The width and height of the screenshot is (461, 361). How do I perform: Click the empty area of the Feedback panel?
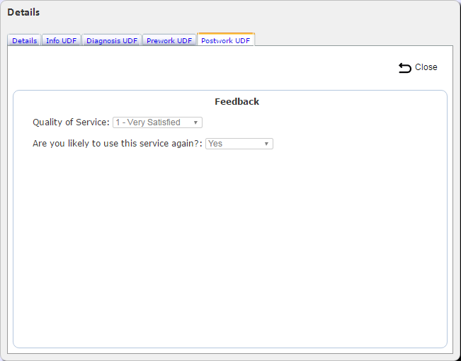[230, 247]
